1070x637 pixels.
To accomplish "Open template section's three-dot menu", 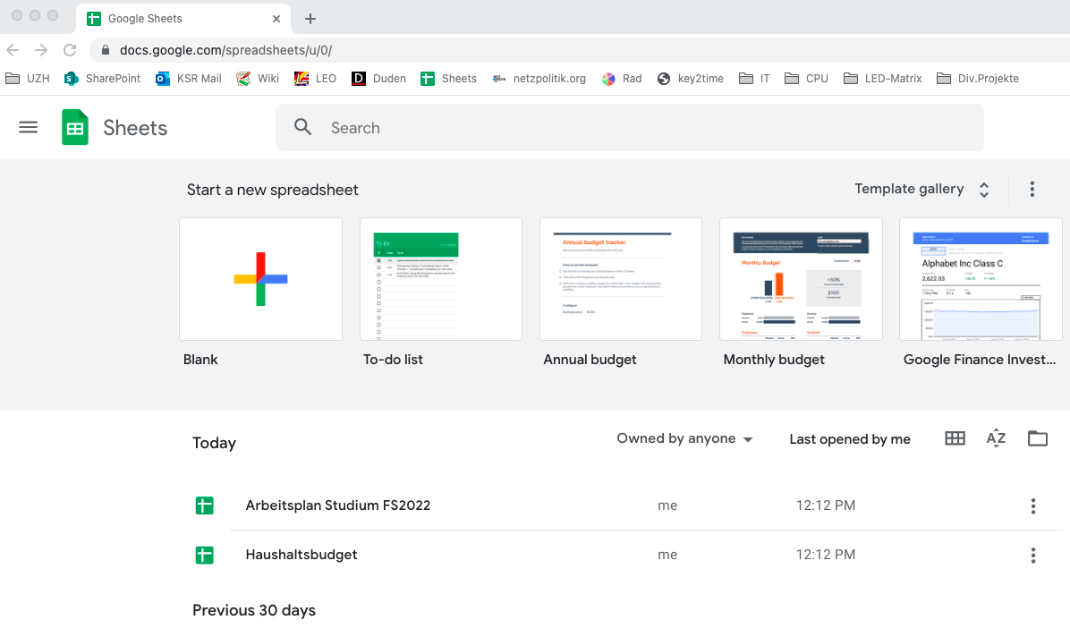I will [x=1032, y=189].
